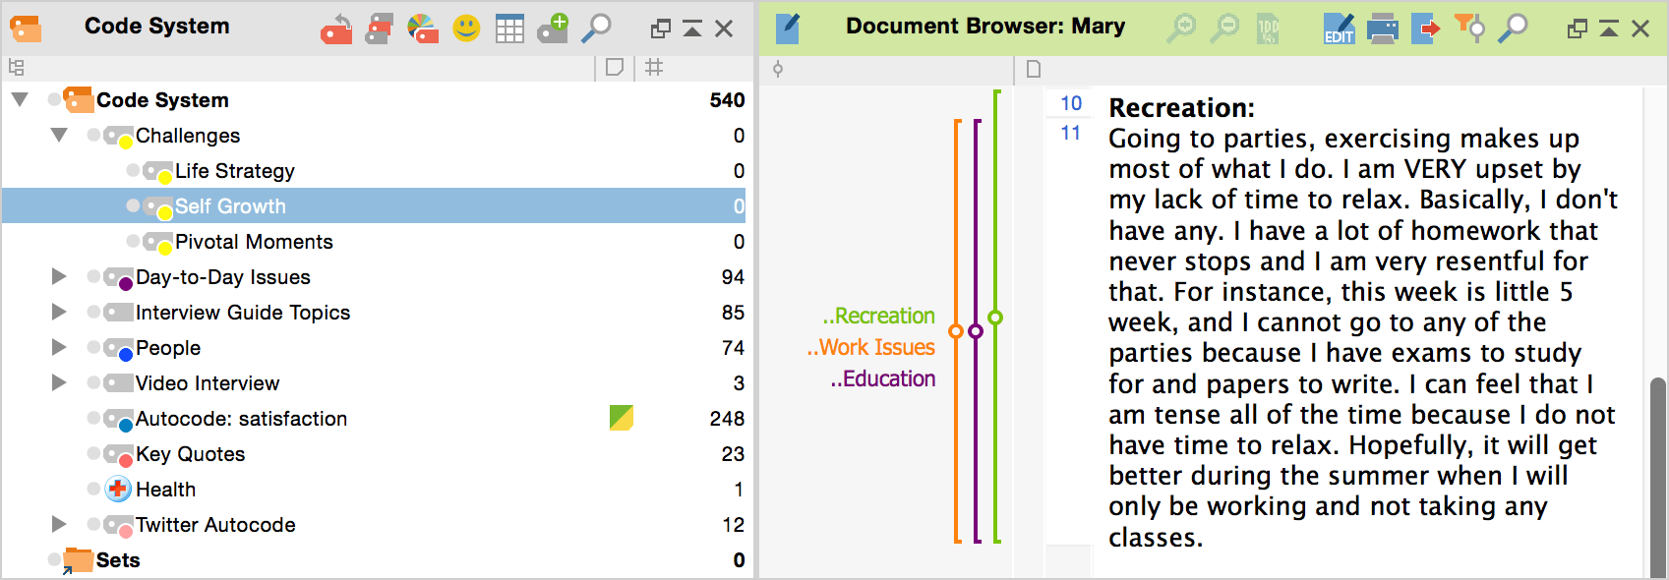Click the ..Work Issues coding label
Screen dimensions: 1669x580
click(871, 347)
